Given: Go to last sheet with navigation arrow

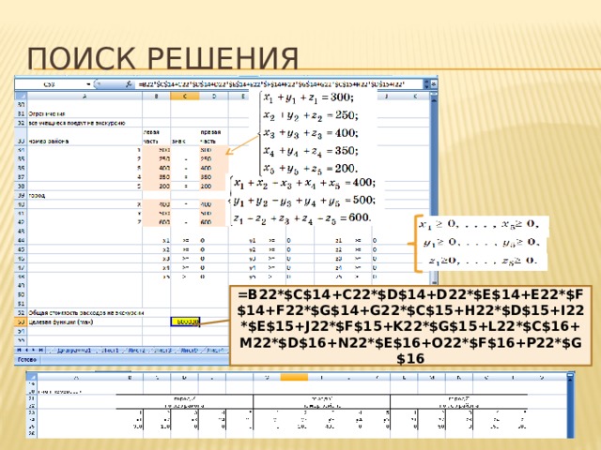Looking at the screenshot, I should tap(40, 350).
